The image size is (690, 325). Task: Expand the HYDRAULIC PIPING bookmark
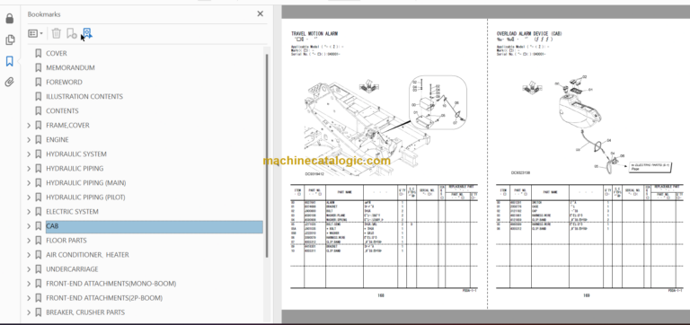click(x=29, y=169)
